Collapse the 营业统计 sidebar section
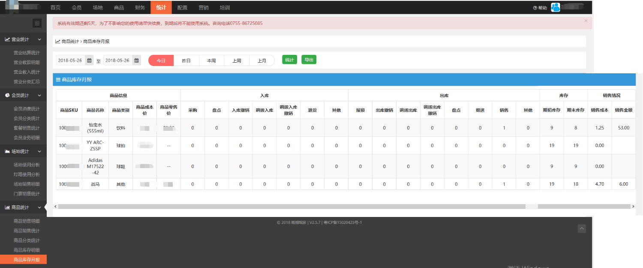 tap(23, 39)
